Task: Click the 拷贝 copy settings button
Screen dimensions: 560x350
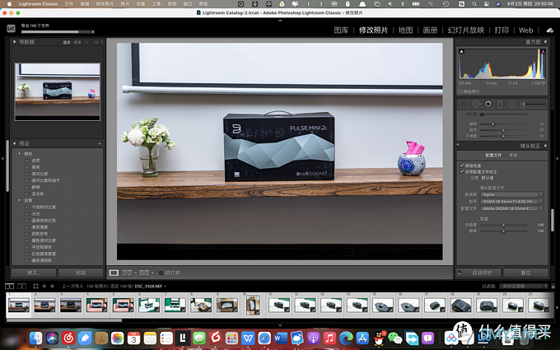Action: pos(34,273)
